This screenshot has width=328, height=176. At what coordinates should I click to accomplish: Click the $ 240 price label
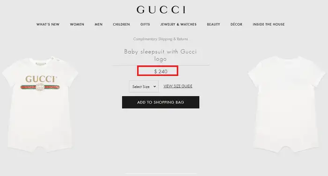[x=161, y=72]
